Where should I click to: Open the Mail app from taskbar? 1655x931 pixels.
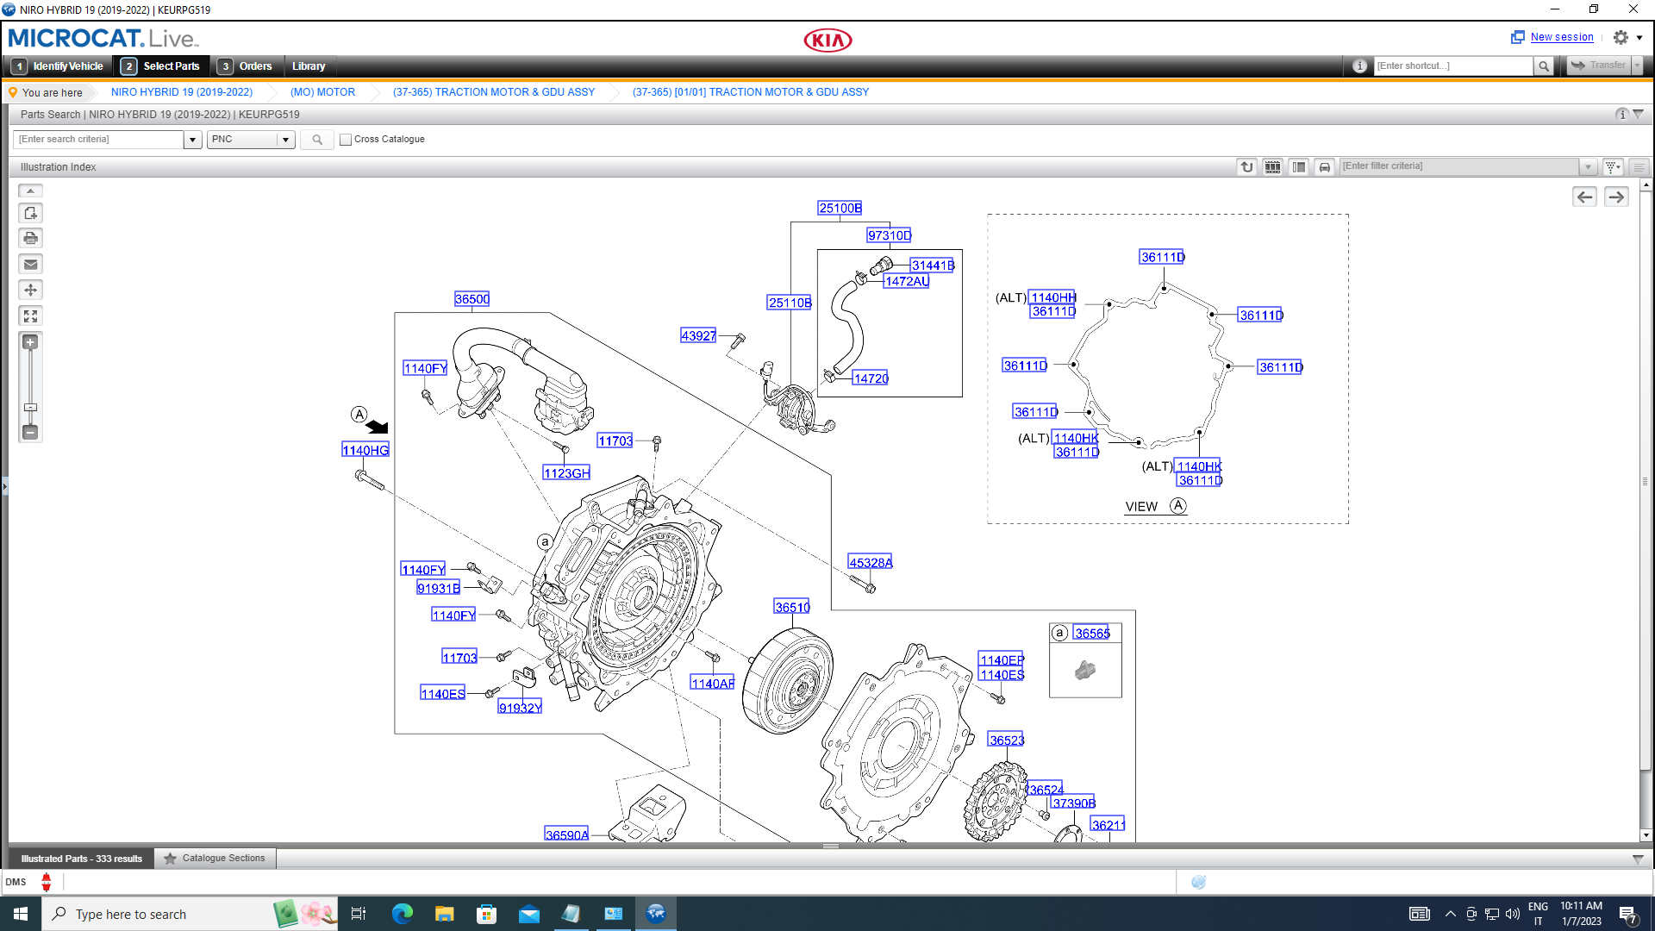(529, 914)
